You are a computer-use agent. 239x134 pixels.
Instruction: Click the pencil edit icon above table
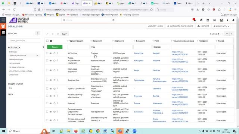tap(47, 34)
